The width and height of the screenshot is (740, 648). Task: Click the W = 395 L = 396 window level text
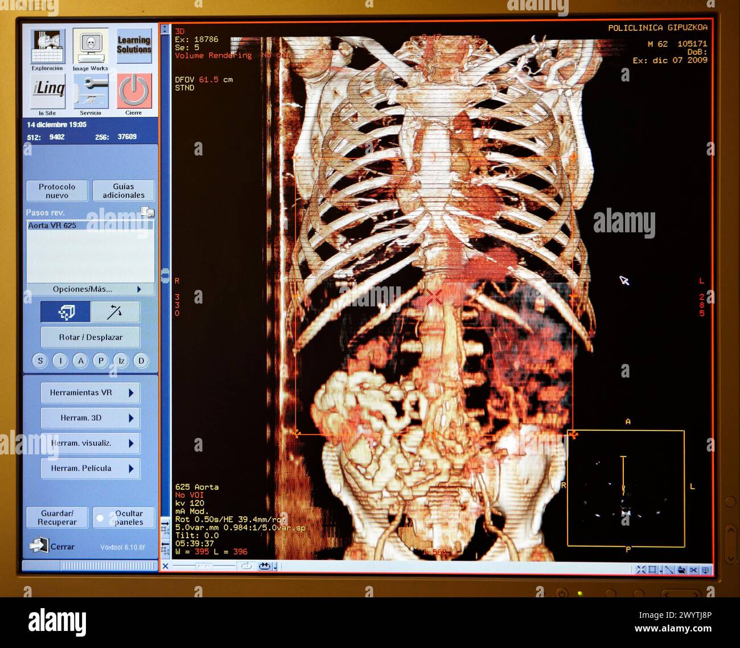(x=211, y=551)
